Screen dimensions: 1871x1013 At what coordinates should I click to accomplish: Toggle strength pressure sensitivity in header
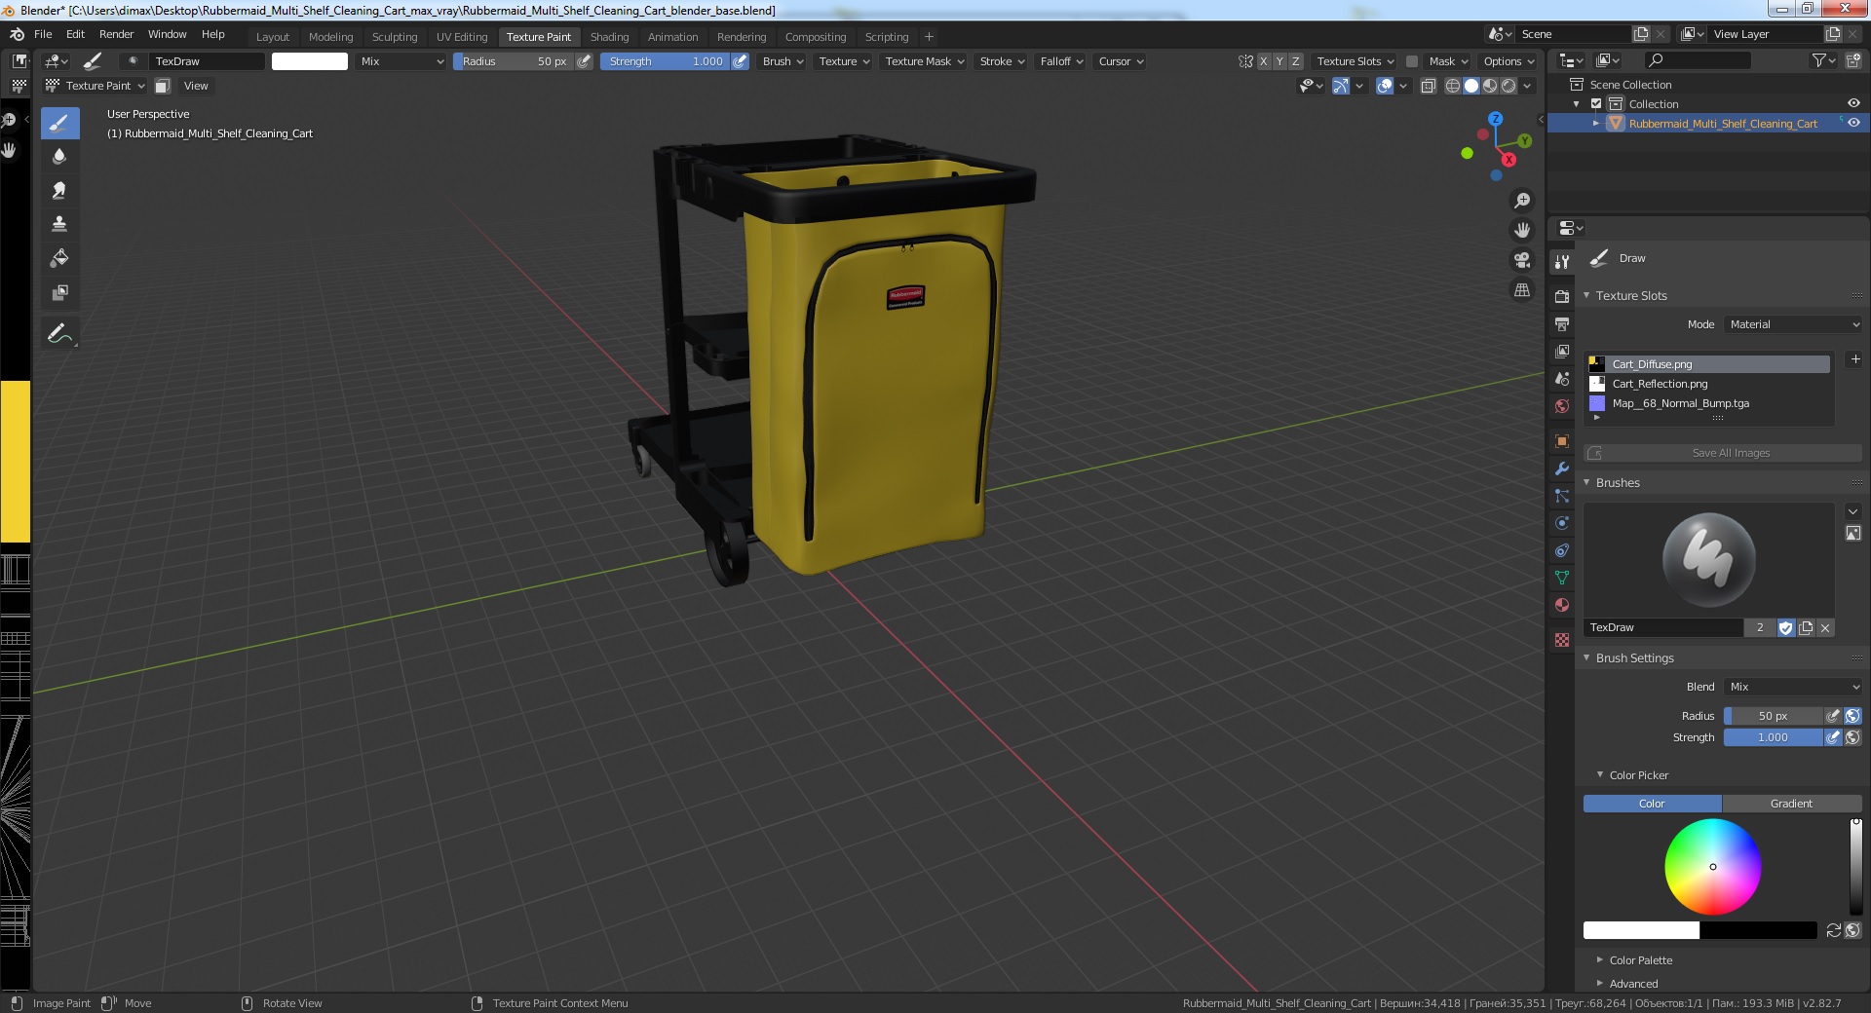[x=741, y=61]
